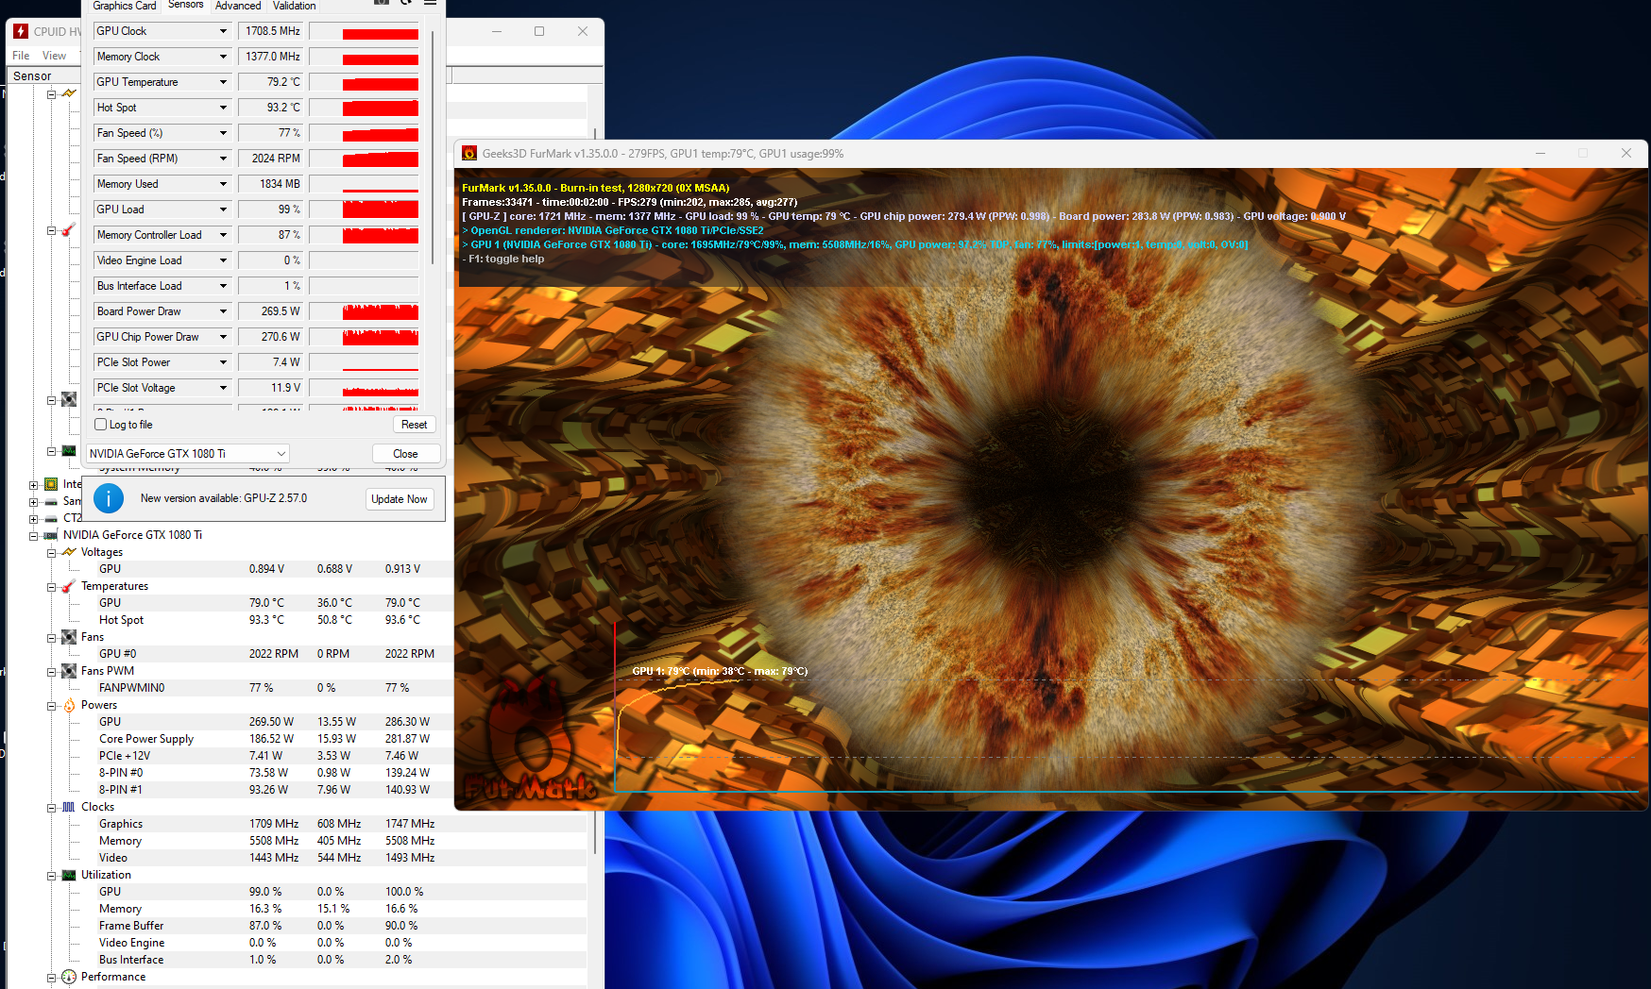Collapse the NVIDIA GeForce GTX 1080 Ti tree node
The height and width of the screenshot is (989, 1651).
tap(34, 535)
